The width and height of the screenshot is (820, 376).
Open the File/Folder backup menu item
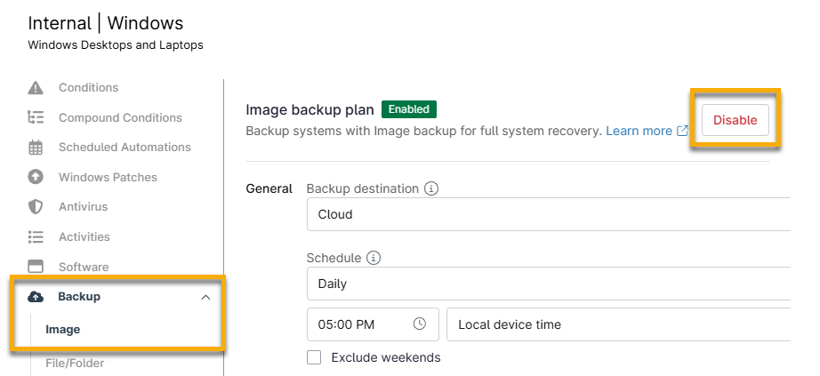point(75,363)
